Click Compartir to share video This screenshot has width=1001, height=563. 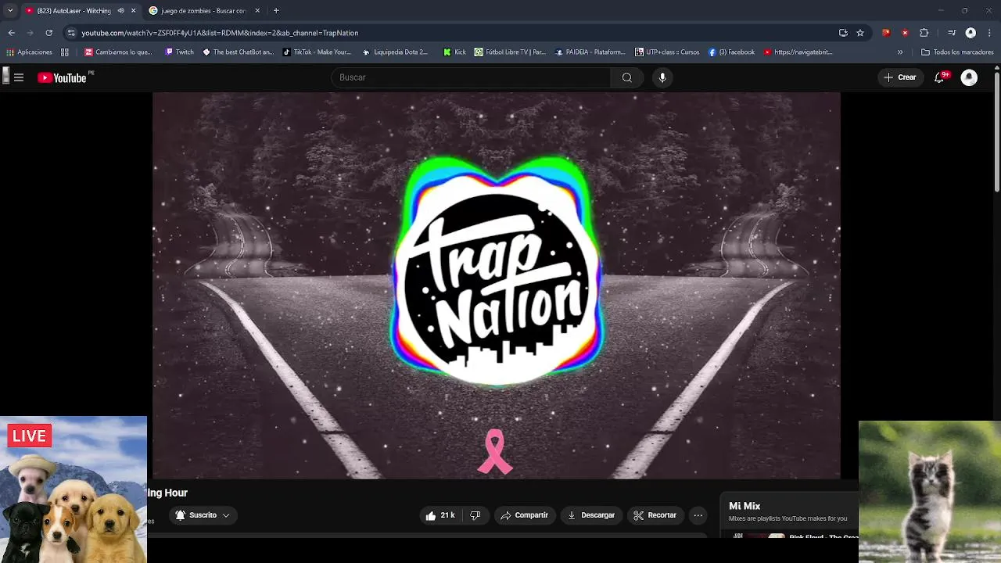pyautogui.click(x=525, y=515)
